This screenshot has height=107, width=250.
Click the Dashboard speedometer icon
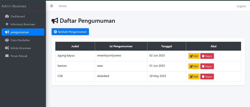(x=7, y=16)
